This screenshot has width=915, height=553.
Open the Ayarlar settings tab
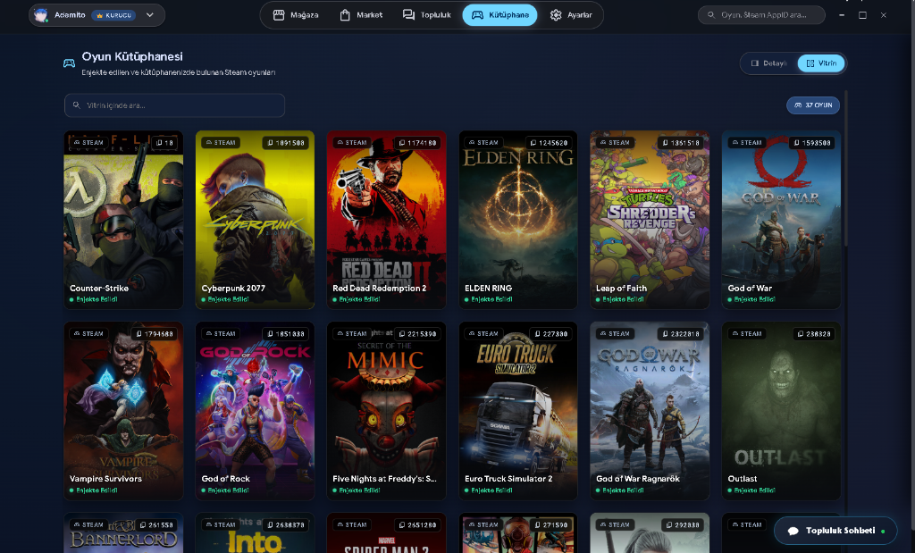(x=571, y=15)
